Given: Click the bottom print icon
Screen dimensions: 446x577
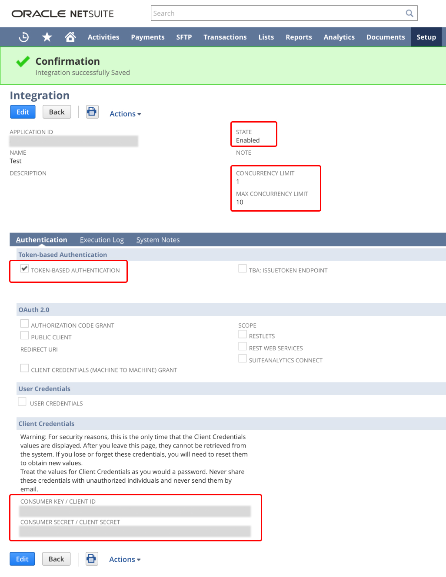Looking at the screenshot, I should point(91,559).
